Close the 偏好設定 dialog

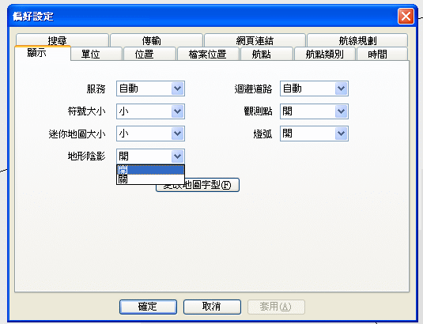click(x=406, y=16)
